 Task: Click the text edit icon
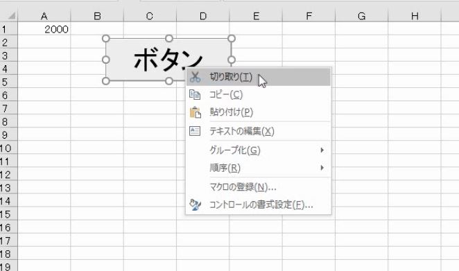pyautogui.click(x=195, y=131)
